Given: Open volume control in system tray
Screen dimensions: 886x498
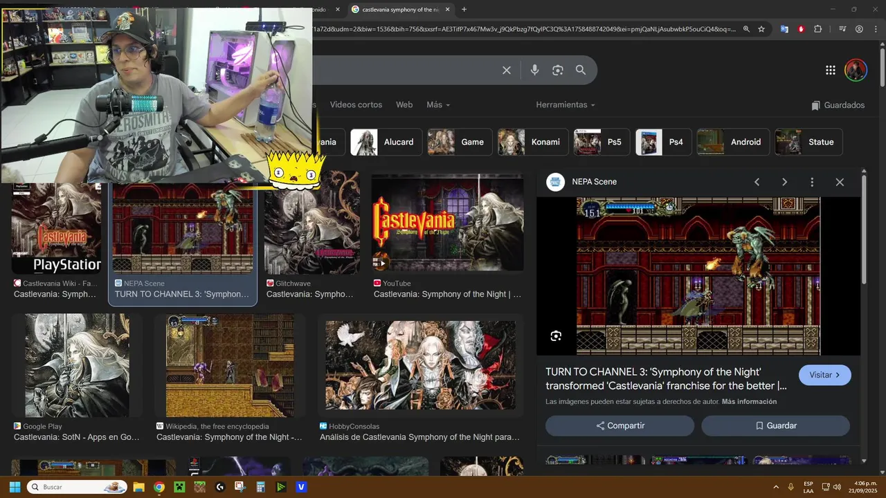Looking at the screenshot, I should coord(838,487).
